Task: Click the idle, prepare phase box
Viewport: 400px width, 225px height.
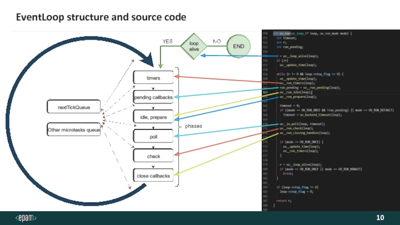Action: coord(153,117)
